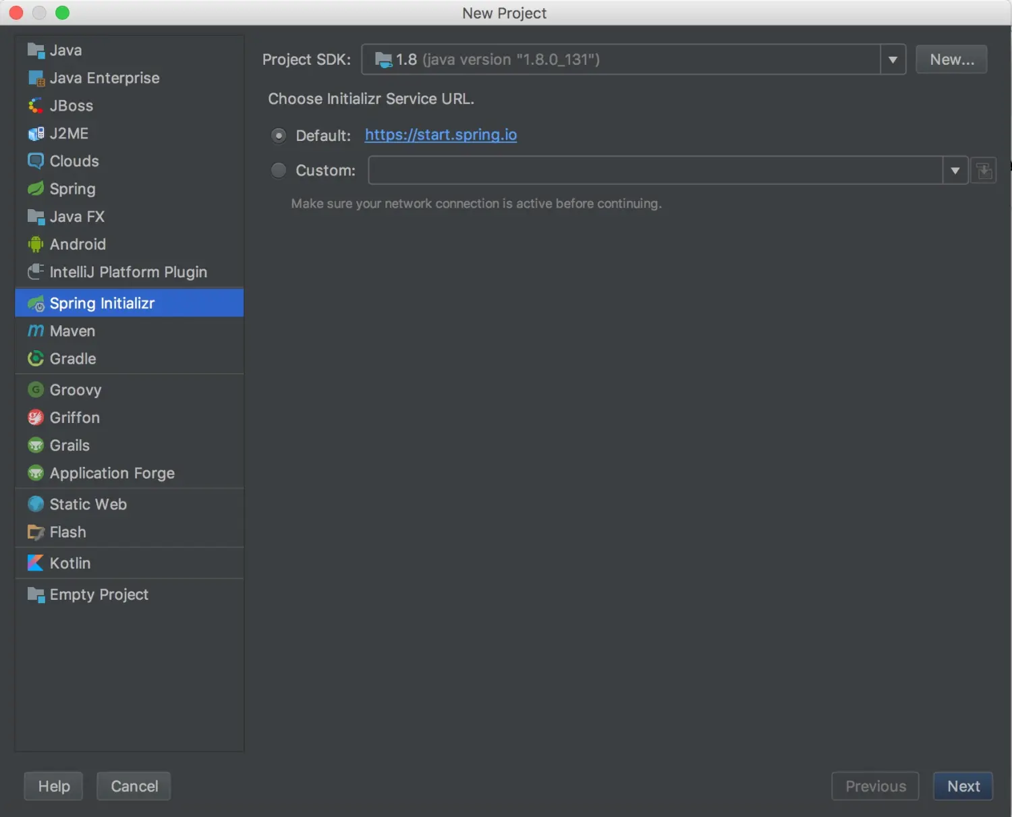Select the Android project type
The height and width of the screenshot is (817, 1012).
(x=77, y=244)
